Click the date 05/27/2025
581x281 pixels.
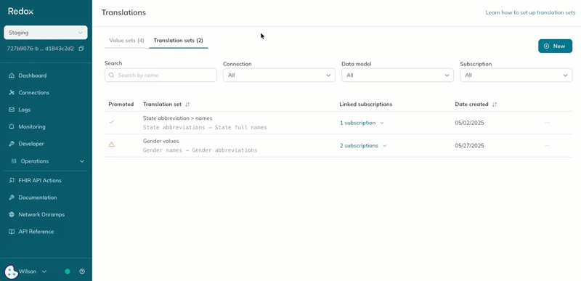469,146
